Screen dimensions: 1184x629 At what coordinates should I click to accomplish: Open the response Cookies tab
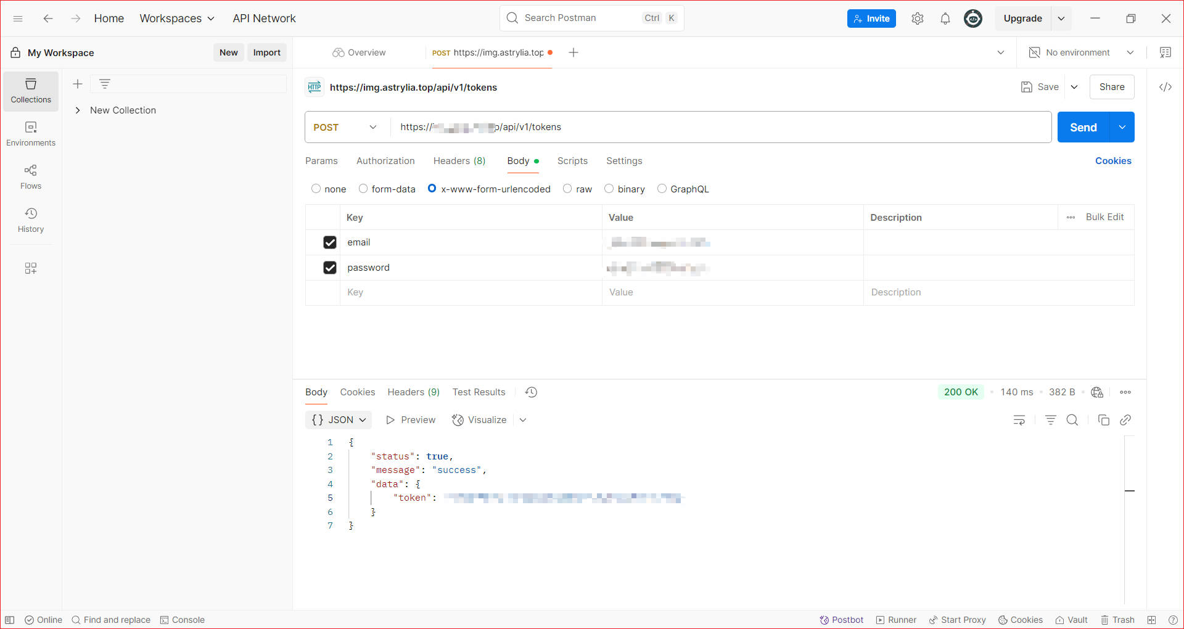[x=358, y=392]
